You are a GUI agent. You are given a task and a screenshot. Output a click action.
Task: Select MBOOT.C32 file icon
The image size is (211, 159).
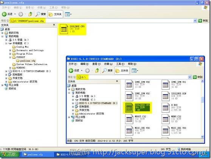129,119
